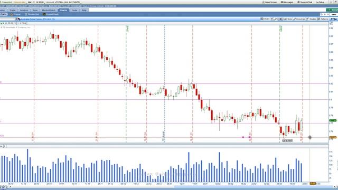Click the checkmark icon beside Share
The width and height of the screenshot is (338, 190).
coord(273,19)
